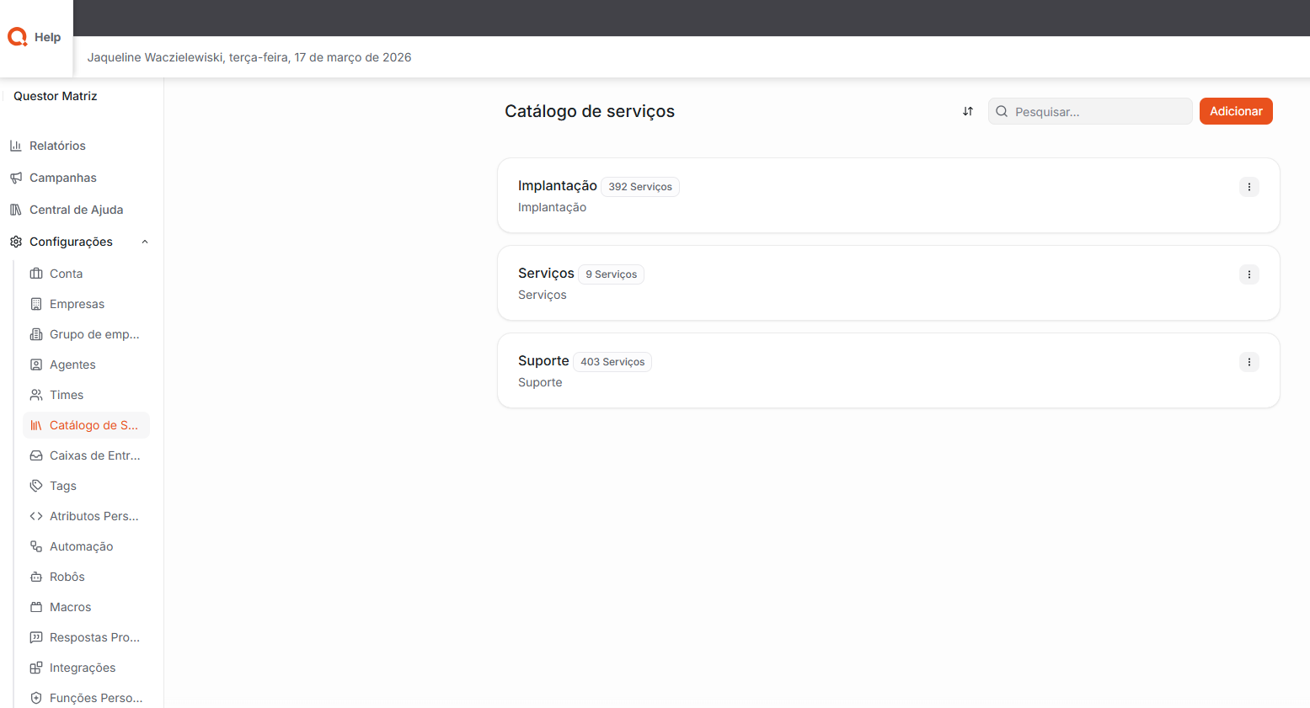Screen dimensions: 1310x708
Task: Click the sort order arrows icon
Action: coord(968,111)
